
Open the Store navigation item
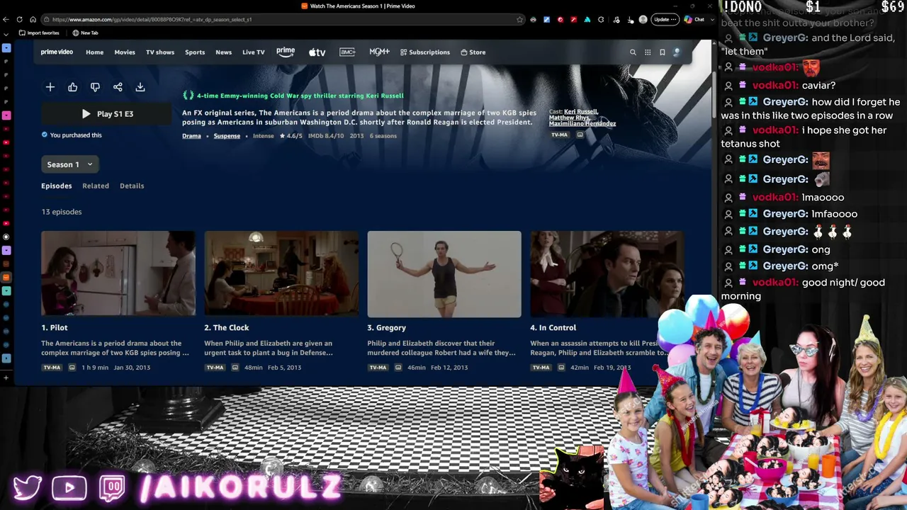tap(473, 52)
